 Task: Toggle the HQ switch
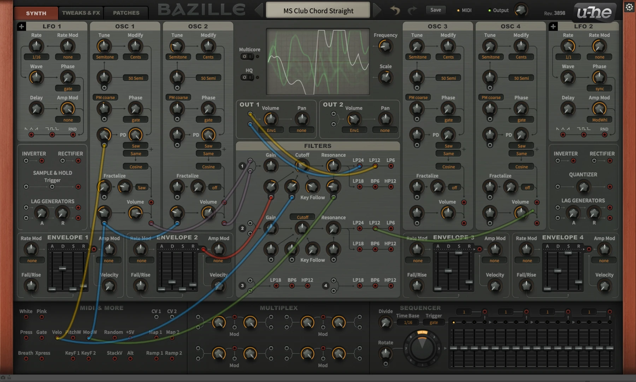point(247,77)
